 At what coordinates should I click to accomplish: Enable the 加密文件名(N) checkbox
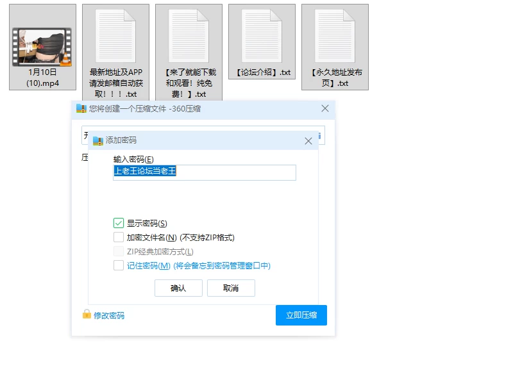pyautogui.click(x=119, y=237)
